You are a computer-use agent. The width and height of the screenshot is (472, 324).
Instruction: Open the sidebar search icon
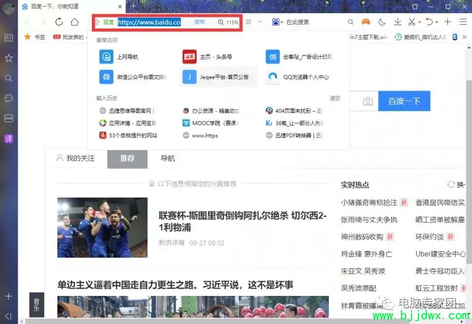9,78
